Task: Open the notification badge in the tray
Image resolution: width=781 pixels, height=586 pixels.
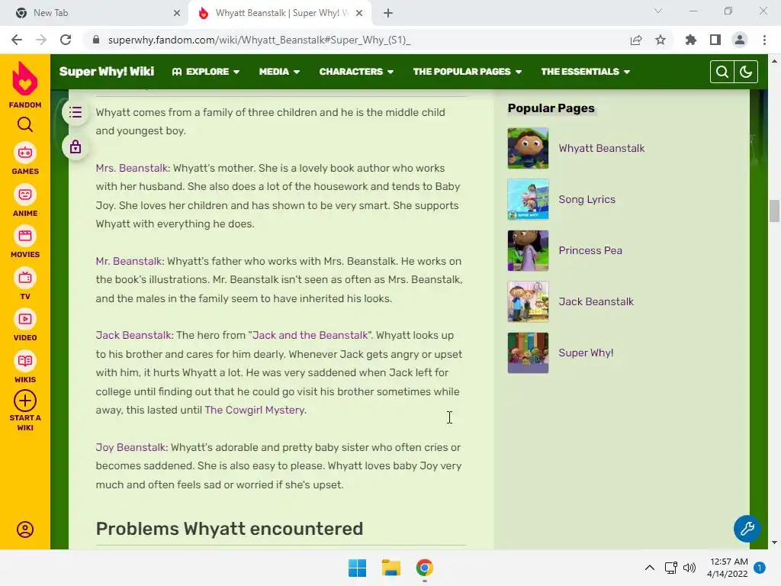Action: point(760,568)
